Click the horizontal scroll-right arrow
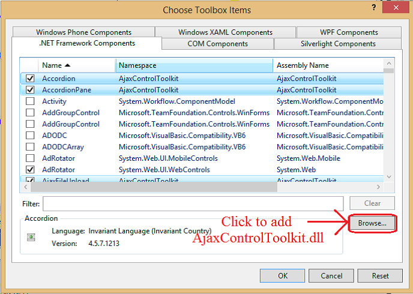This screenshot has width=413, height=294. coord(379,187)
